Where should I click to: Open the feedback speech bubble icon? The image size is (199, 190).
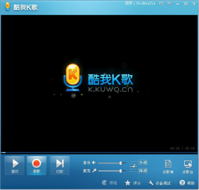(x=161, y=3)
